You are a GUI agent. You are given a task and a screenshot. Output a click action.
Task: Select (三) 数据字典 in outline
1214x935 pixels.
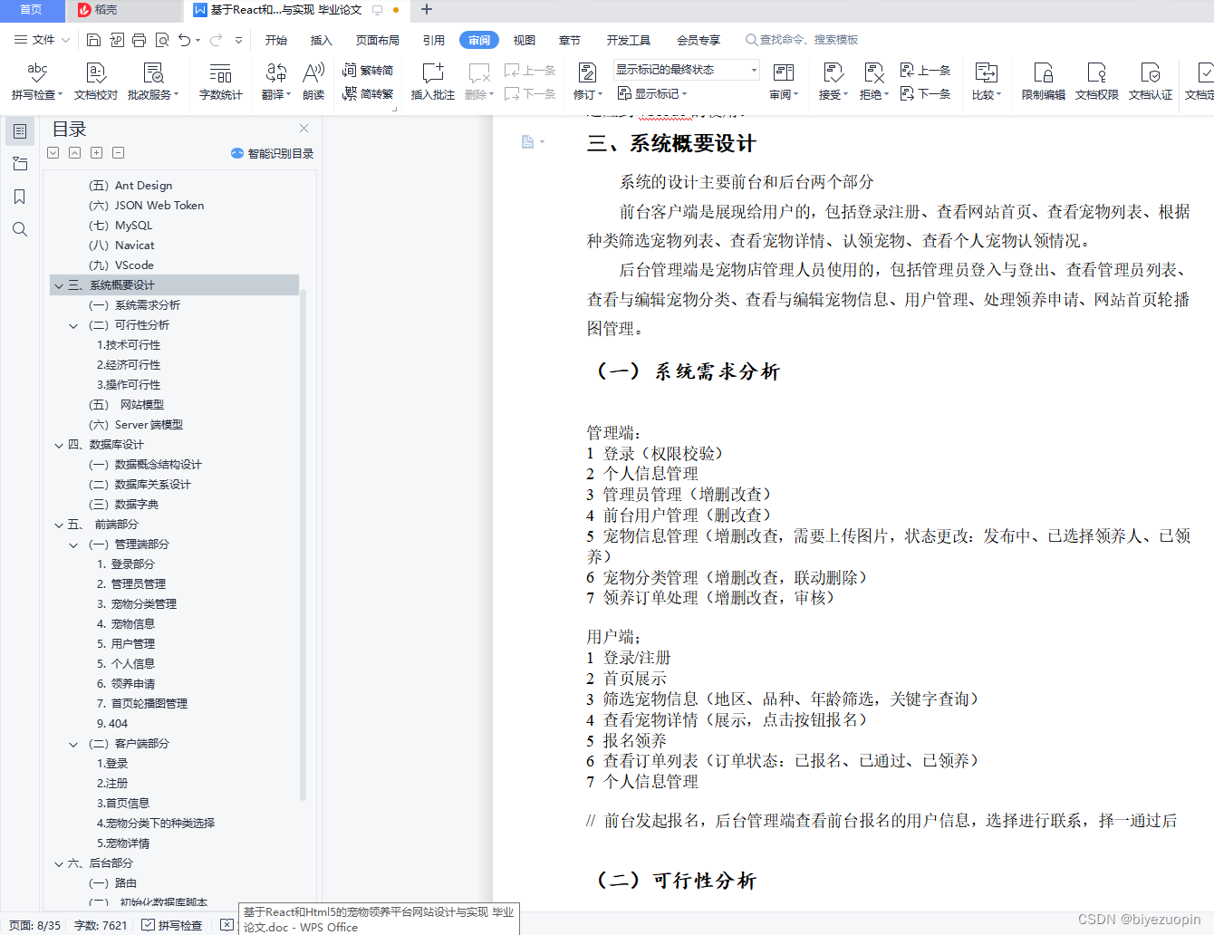click(x=124, y=505)
